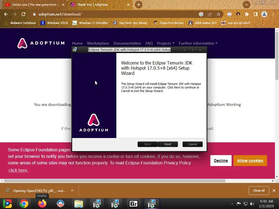The height and width of the screenshot is (209, 279).
Task: Share this page via the share icon
Action: tap(210, 14)
